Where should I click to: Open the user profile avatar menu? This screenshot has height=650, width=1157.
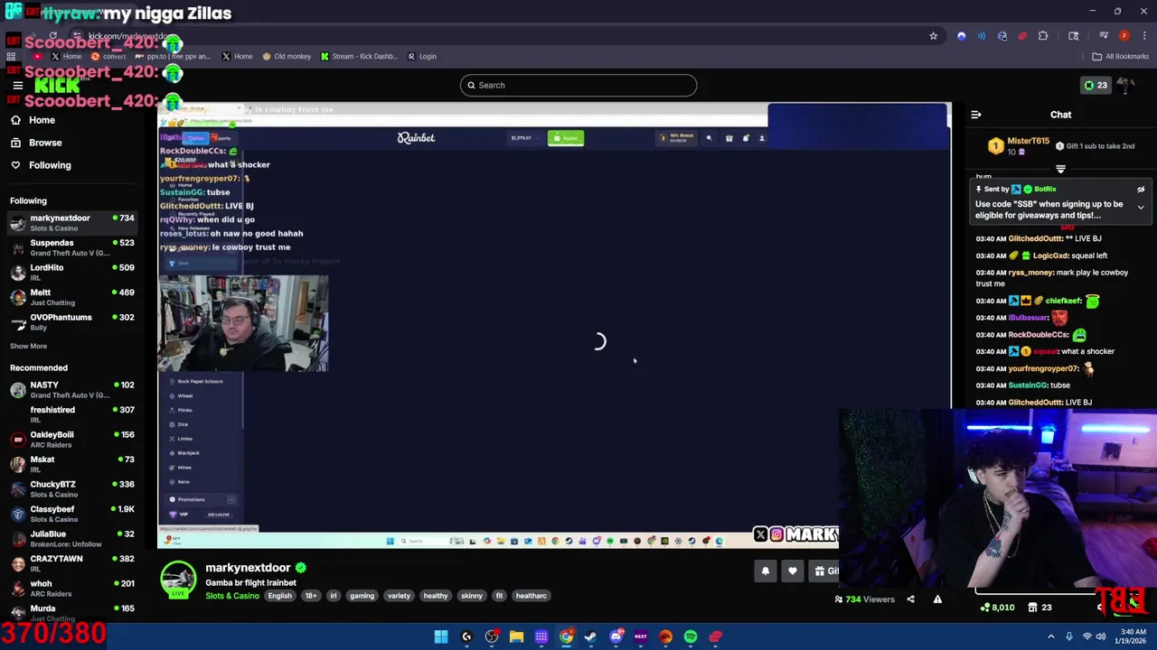coord(1125,85)
